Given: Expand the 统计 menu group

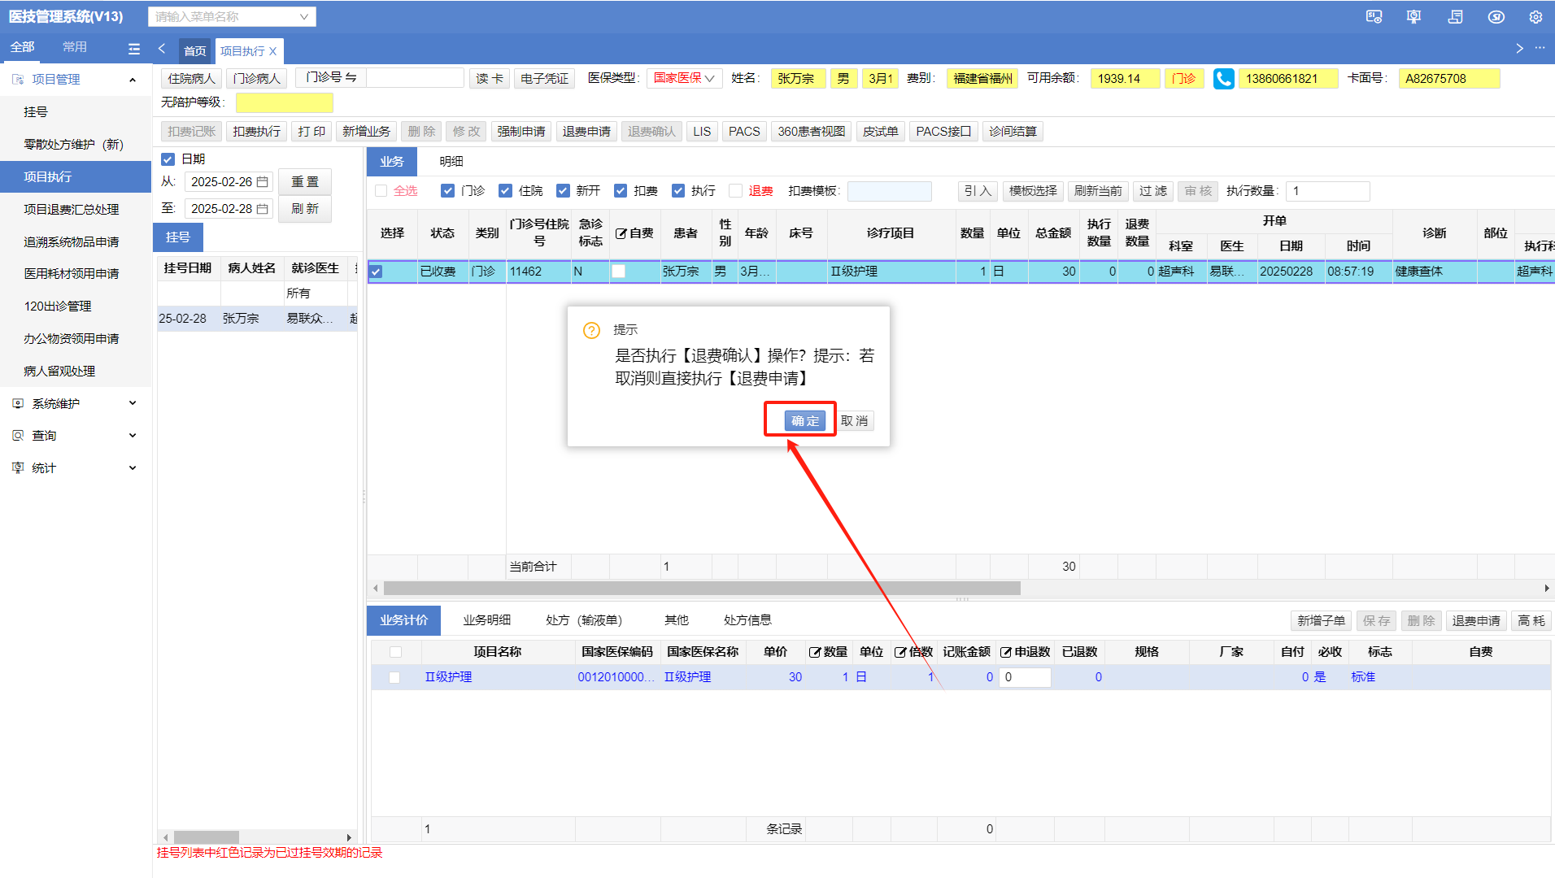Looking at the screenshot, I should coord(133,468).
